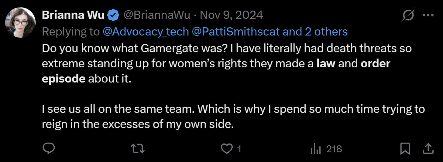Click the 218 views count

334,149
